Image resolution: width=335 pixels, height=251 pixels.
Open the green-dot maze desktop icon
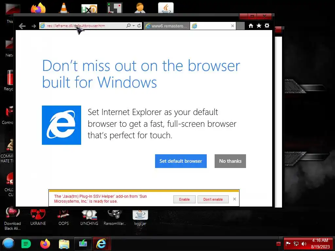[115, 8]
